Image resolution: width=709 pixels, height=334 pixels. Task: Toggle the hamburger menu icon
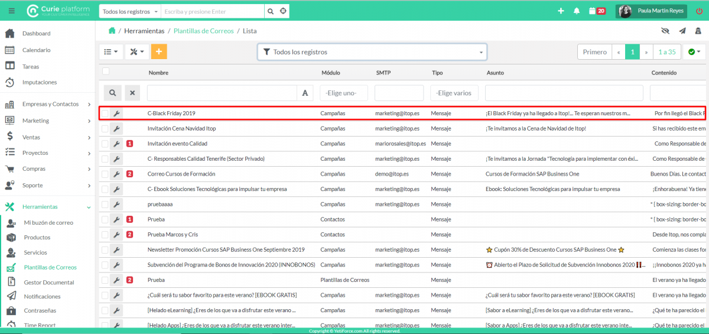[x=12, y=11]
